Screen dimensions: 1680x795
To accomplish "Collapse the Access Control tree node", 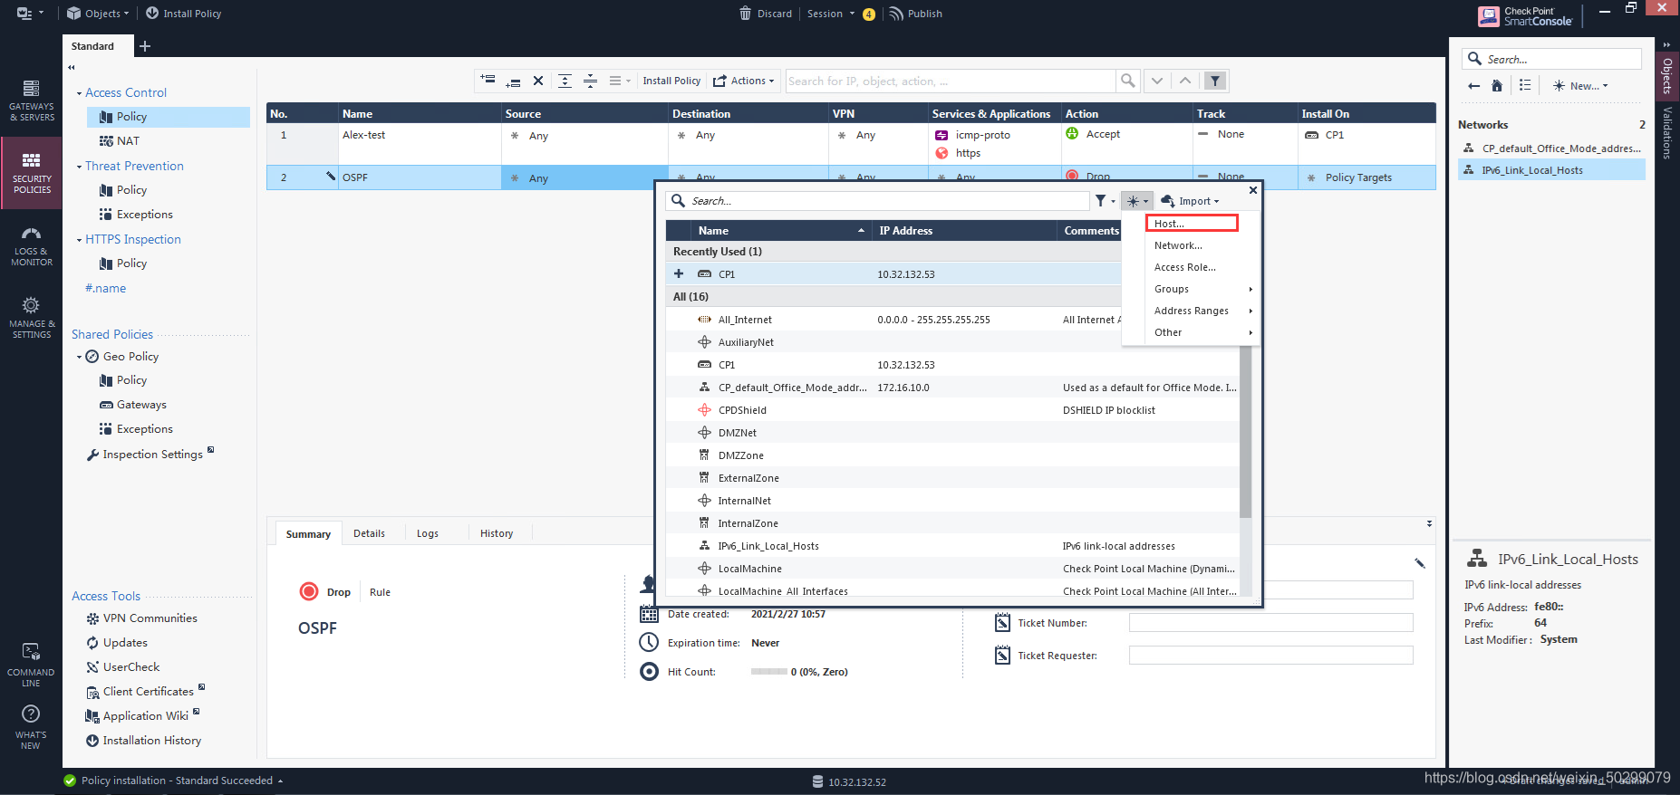I will pyautogui.click(x=79, y=93).
